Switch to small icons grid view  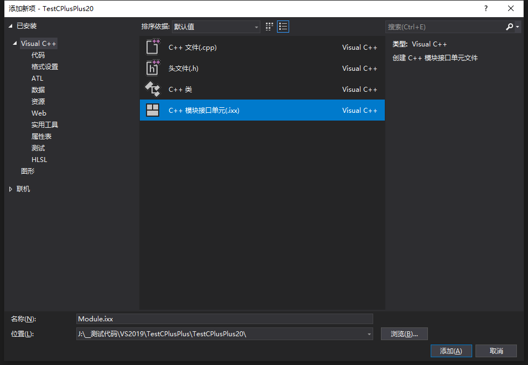269,27
